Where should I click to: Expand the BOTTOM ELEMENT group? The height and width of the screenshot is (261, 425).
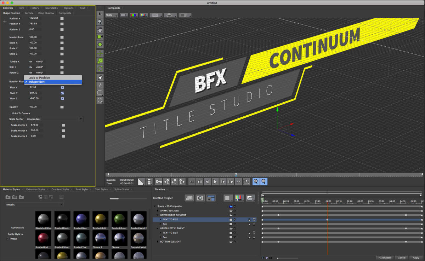[158, 242]
